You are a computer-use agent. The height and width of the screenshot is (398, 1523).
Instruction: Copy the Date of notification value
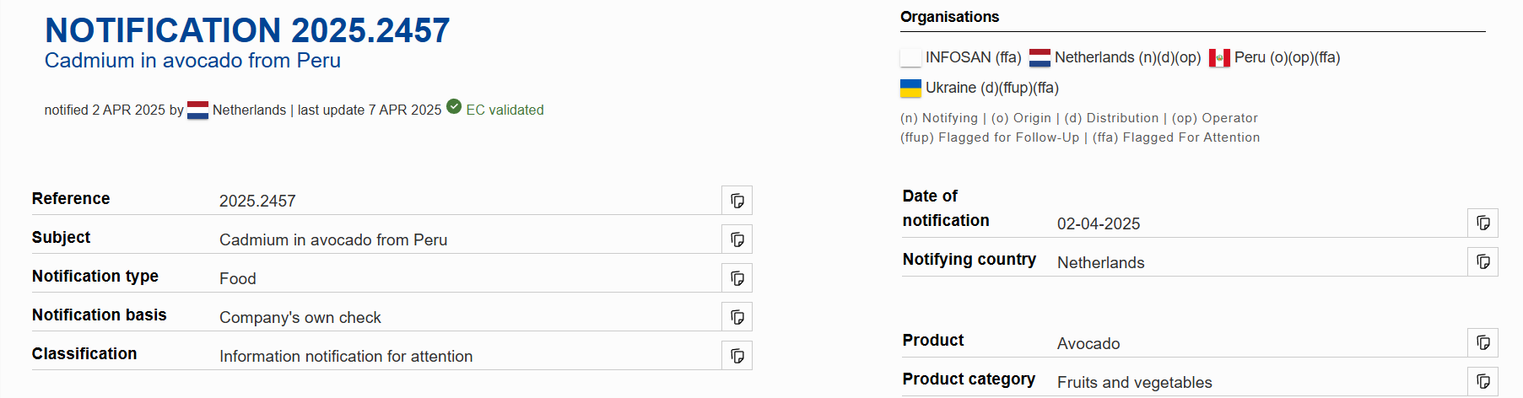pos(1482,223)
